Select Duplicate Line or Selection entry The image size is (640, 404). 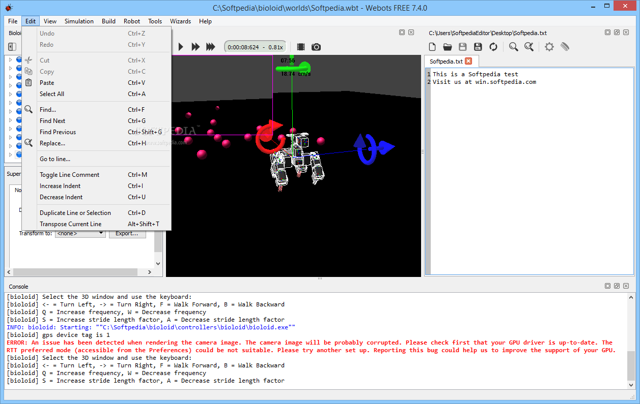coord(96,213)
